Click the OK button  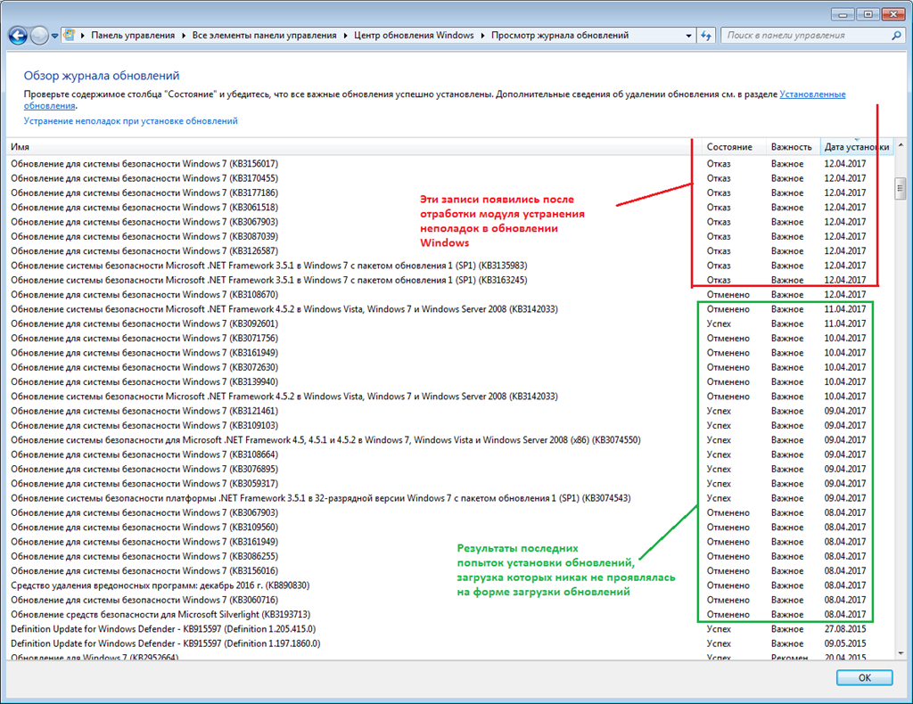coord(865,678)
